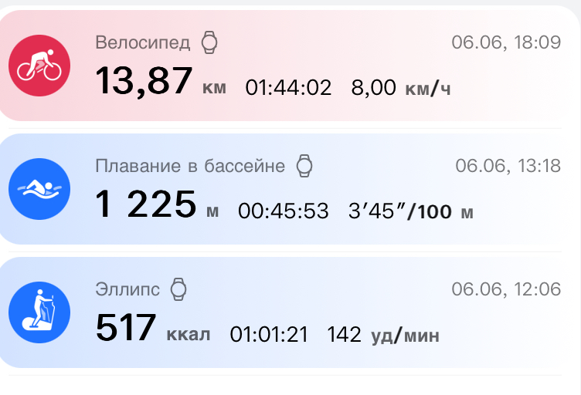Image resolution: width=581 pixels, height=395 pixels.
Task: Click the blue pool swimming icon
Action: tap(39, 189)
